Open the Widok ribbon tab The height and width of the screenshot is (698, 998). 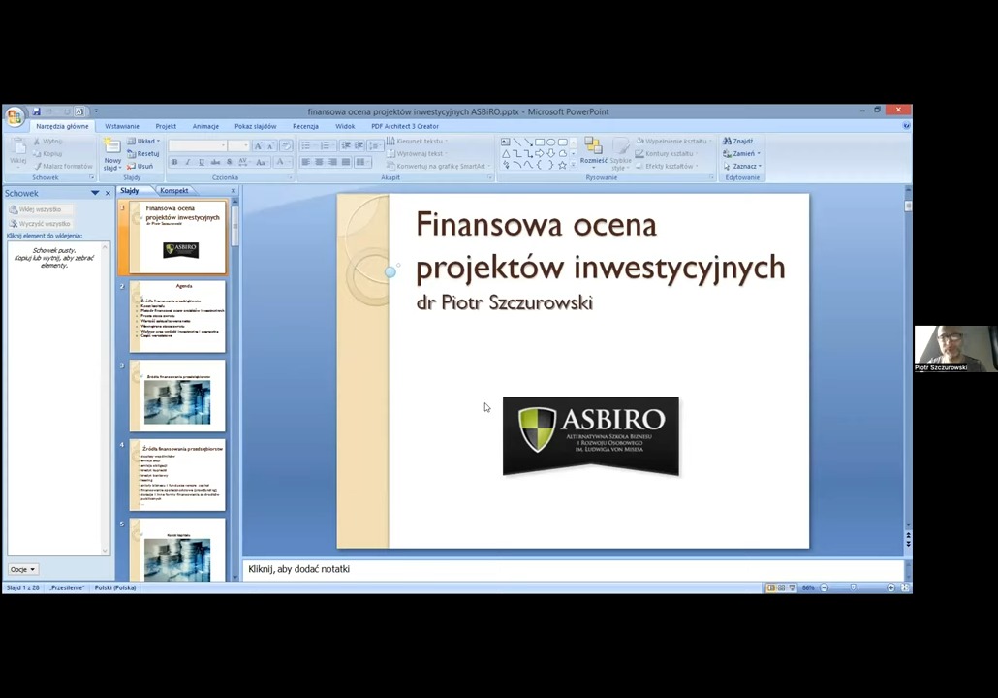pyautogui.click(x=345, y=126)
